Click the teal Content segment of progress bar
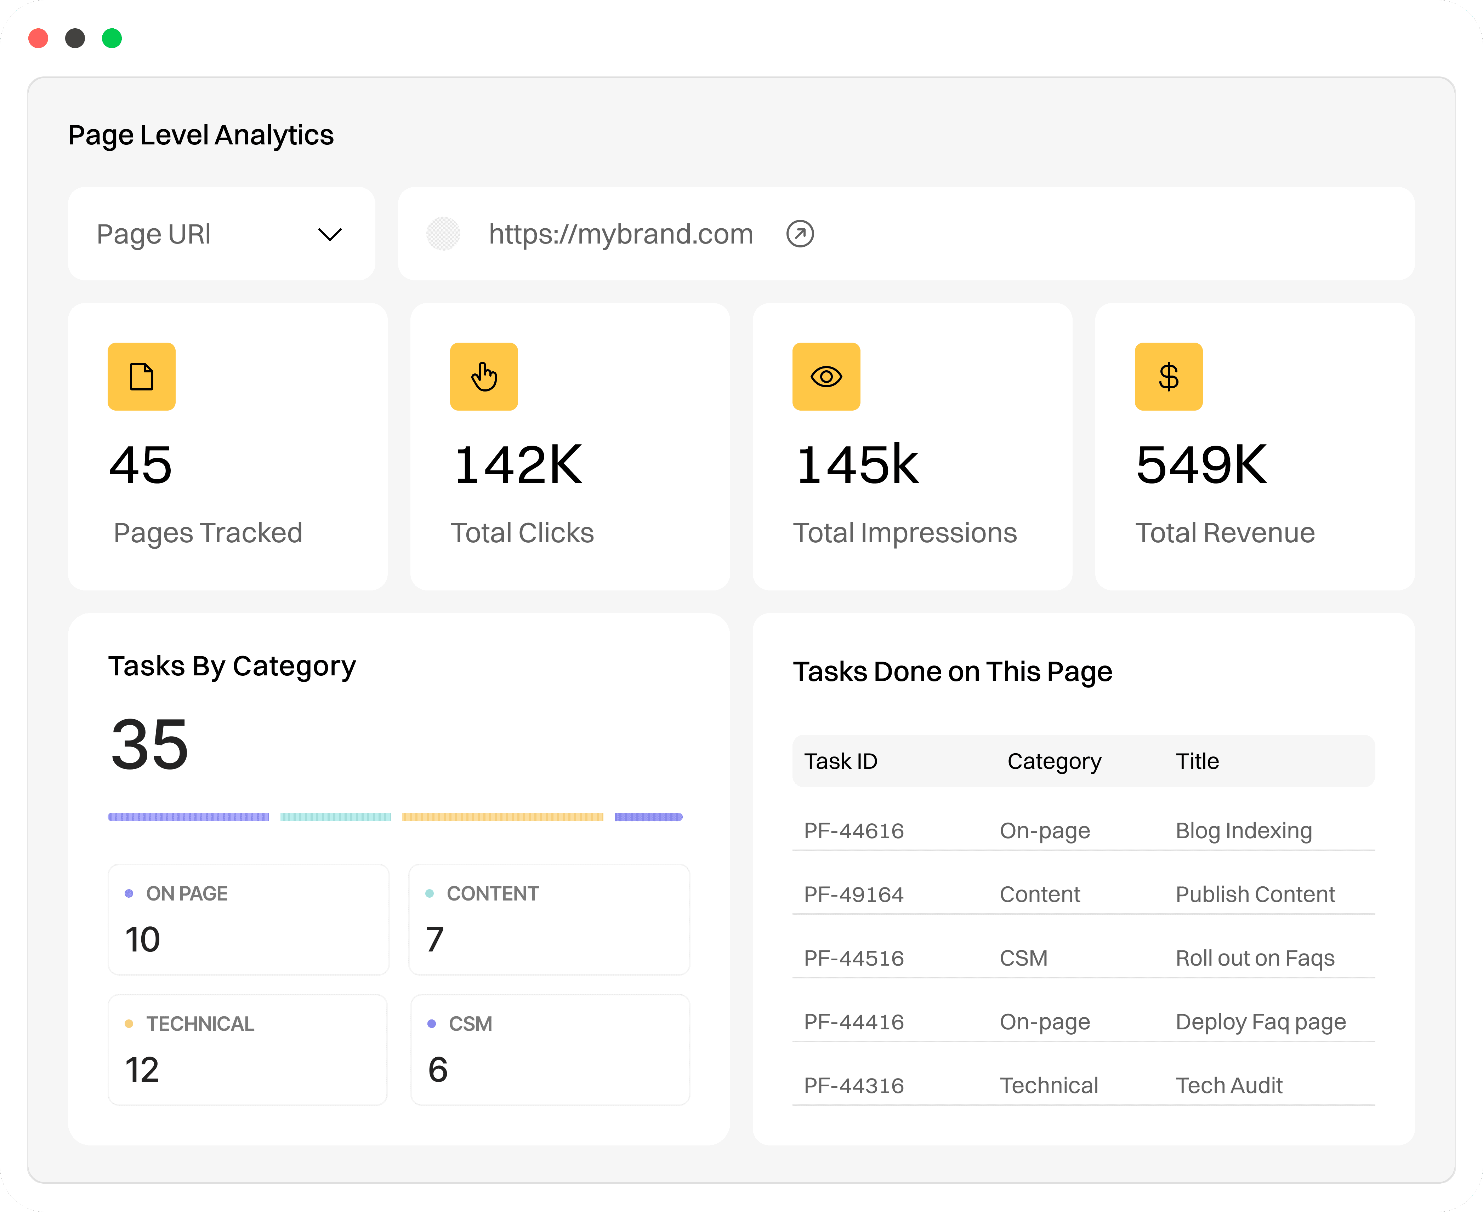 click(335, 817)
